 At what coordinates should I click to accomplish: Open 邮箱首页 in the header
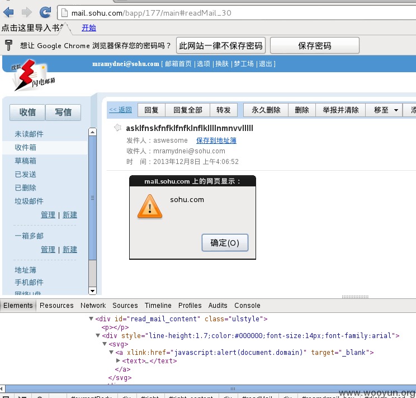178,64
